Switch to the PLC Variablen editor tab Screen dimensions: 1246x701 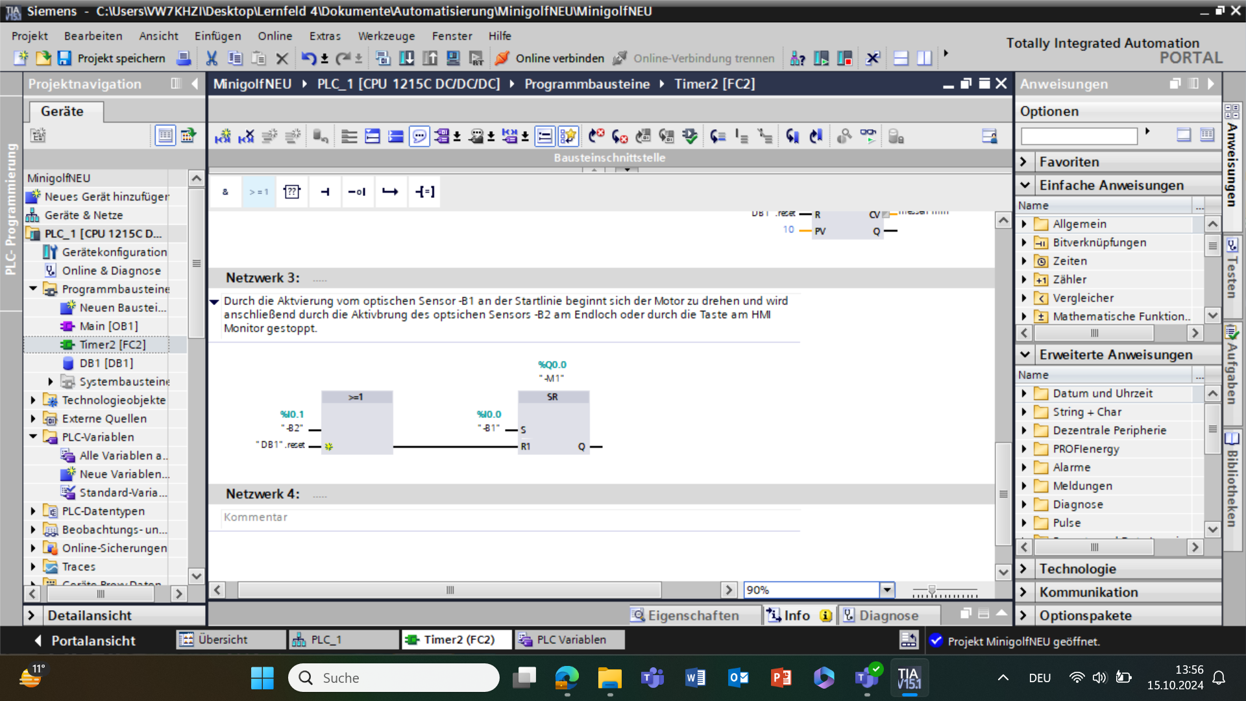(x=570, y=640)
